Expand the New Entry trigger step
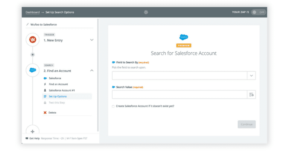 92,40
